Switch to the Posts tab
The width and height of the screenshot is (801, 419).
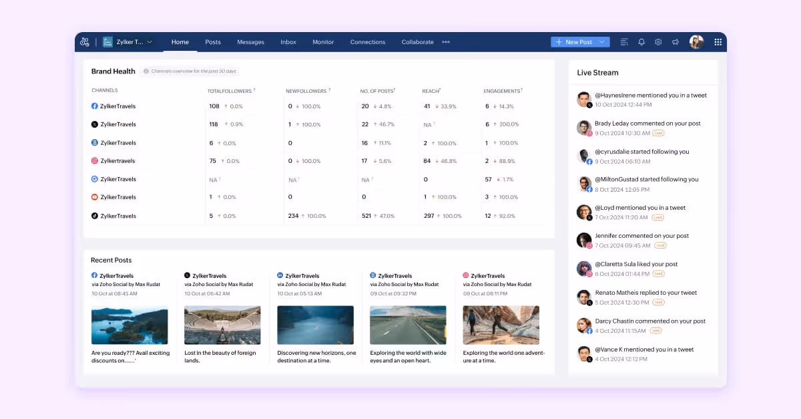[x=213, y=41]
